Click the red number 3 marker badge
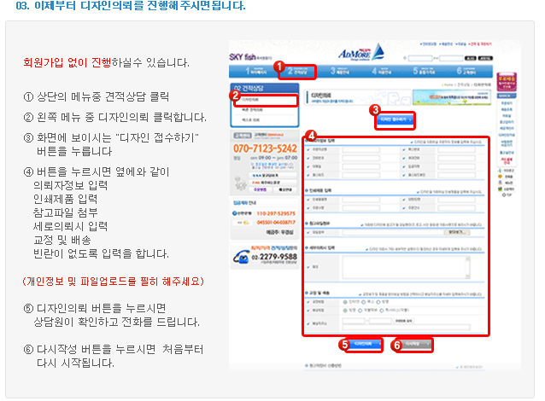 coord(374,109)
